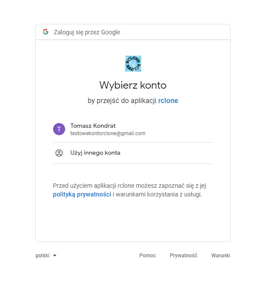Click the "Wybierz konto" heading
265x286 pixels.
pyautogui.click(x=133, y=85)
